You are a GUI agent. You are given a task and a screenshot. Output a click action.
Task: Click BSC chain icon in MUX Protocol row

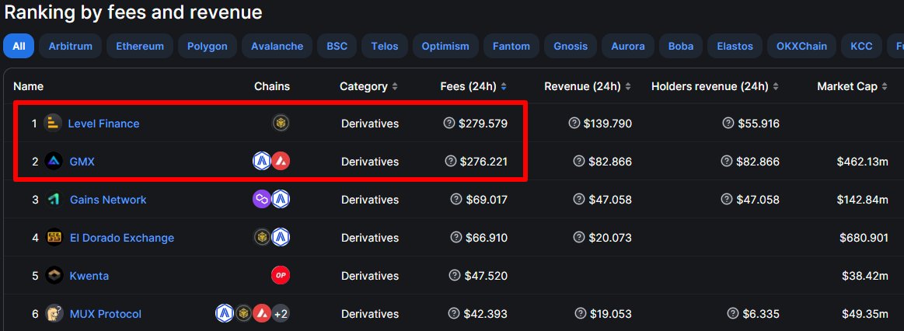[243, 313]
